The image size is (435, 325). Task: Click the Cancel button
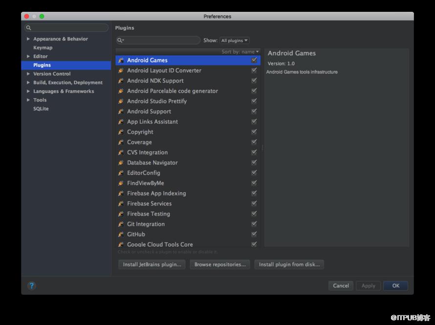point(341,285)
